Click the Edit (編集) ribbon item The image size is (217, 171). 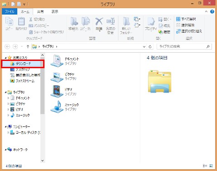pos(164,25)
